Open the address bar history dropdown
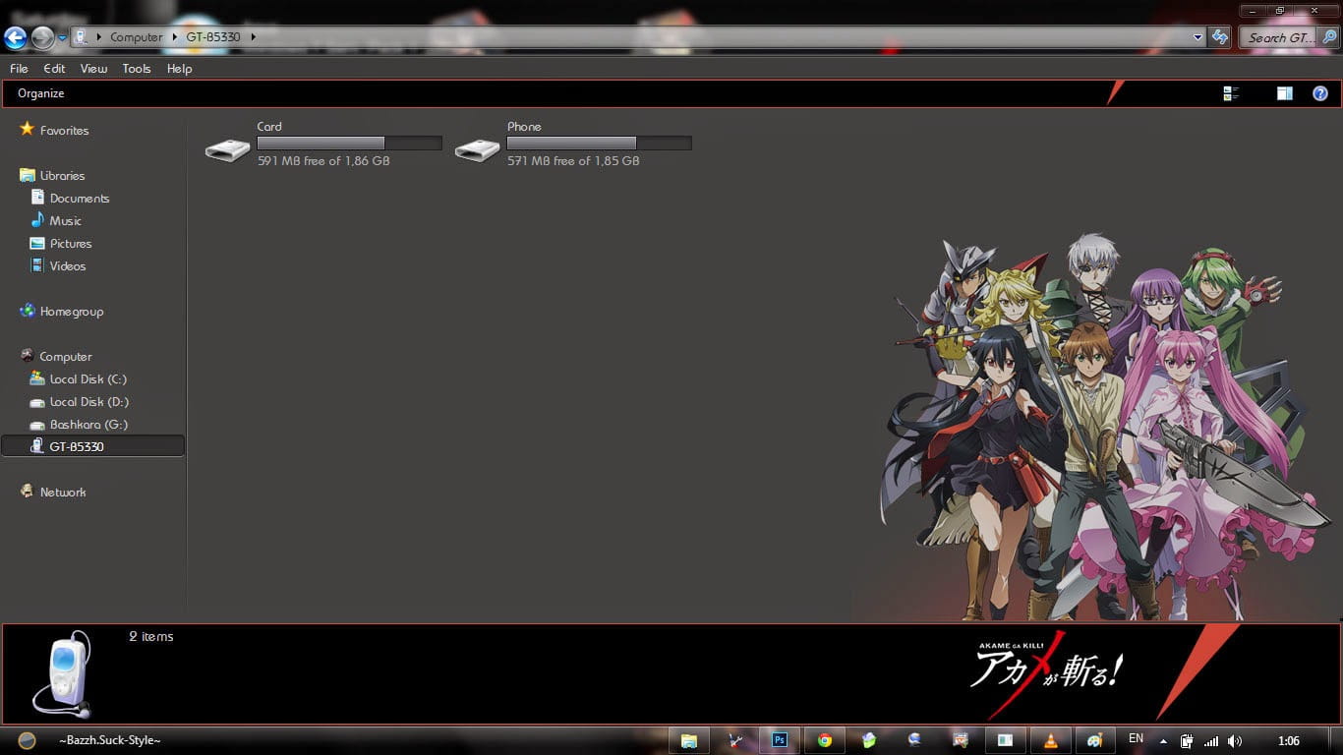The height and width of the screenshot is (755, 1343). coord(1197,37)
